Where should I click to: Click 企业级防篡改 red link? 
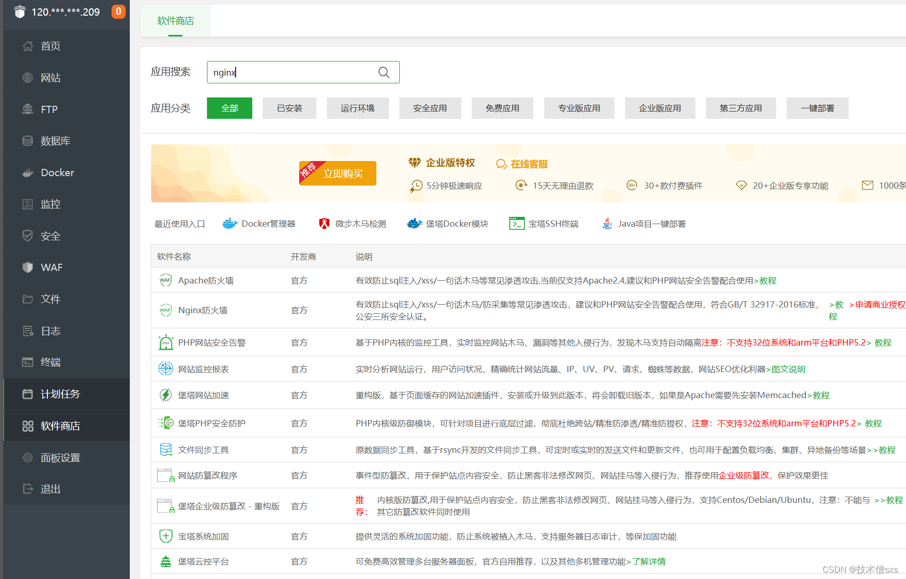click(x=744, y=476)
